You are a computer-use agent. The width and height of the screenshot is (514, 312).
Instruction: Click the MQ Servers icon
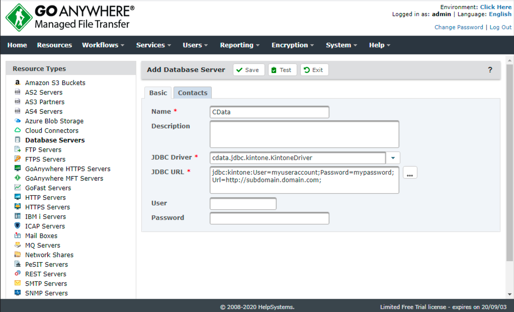18,245
